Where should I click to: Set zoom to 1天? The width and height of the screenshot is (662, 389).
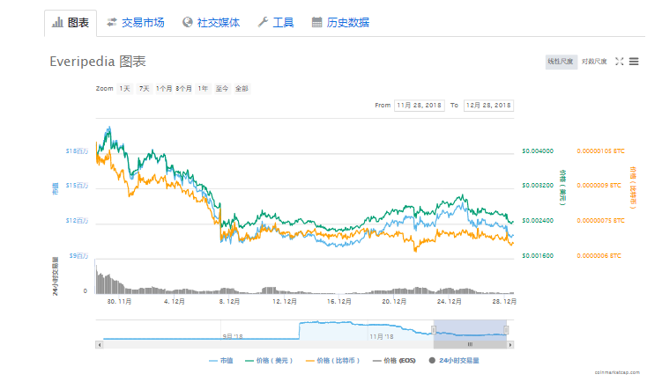coord(125,89)
